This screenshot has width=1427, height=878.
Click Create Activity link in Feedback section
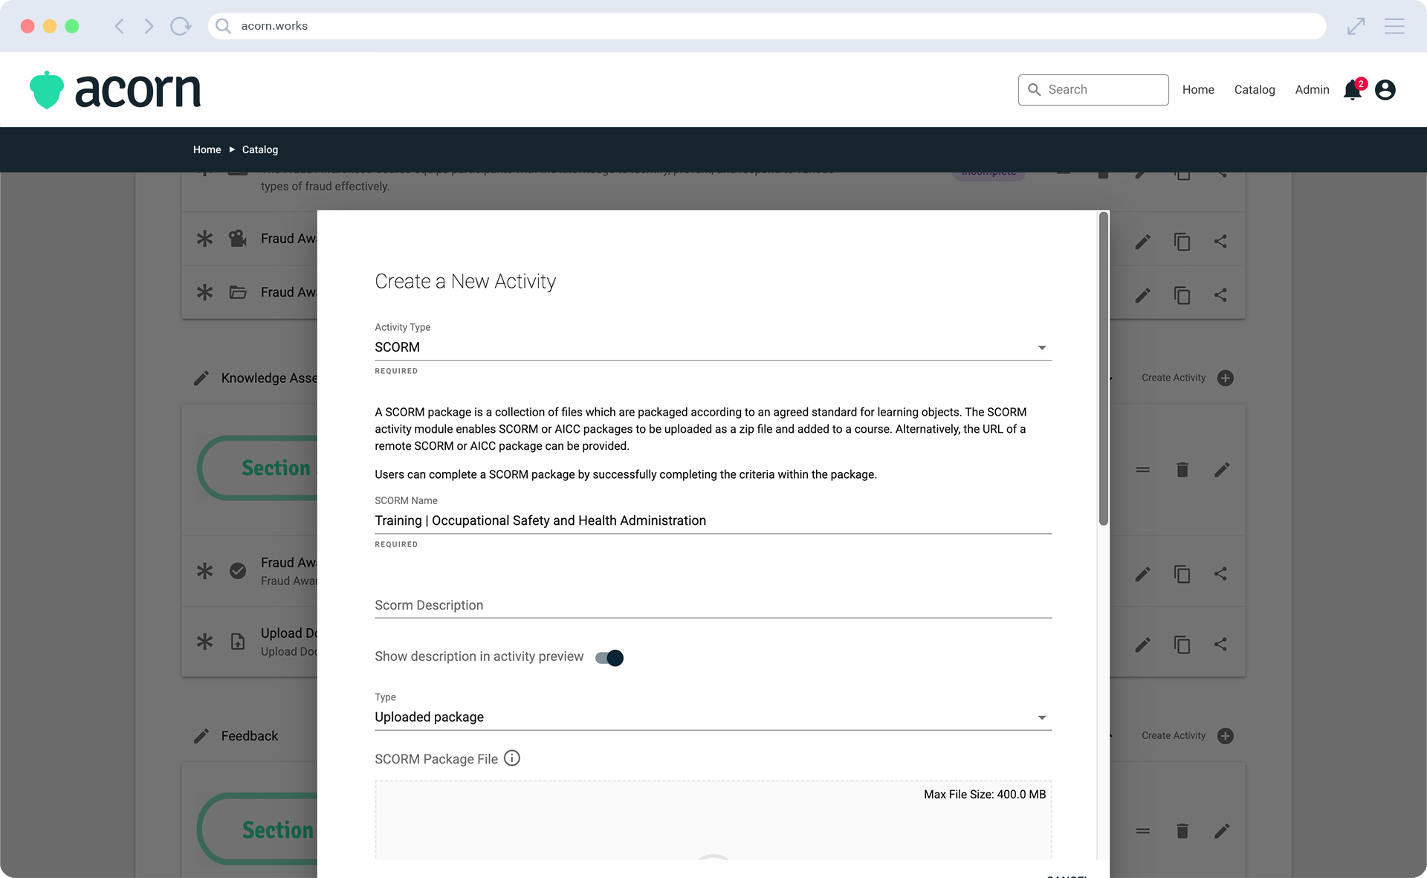[1173, 735]
